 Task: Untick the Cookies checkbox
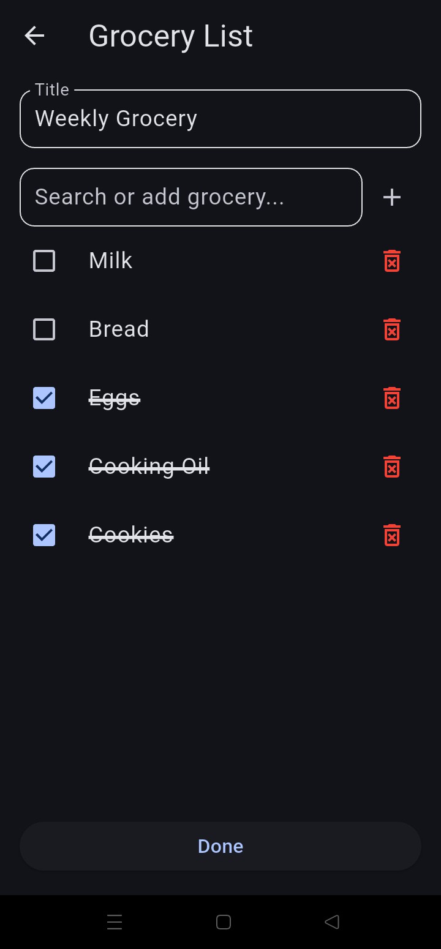(44, 535)
